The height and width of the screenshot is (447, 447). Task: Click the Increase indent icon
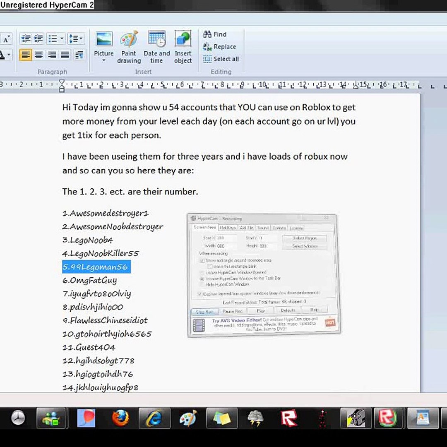38,38
